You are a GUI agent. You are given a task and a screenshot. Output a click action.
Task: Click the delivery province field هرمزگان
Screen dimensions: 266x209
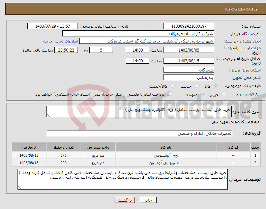(x=189, y=70)
